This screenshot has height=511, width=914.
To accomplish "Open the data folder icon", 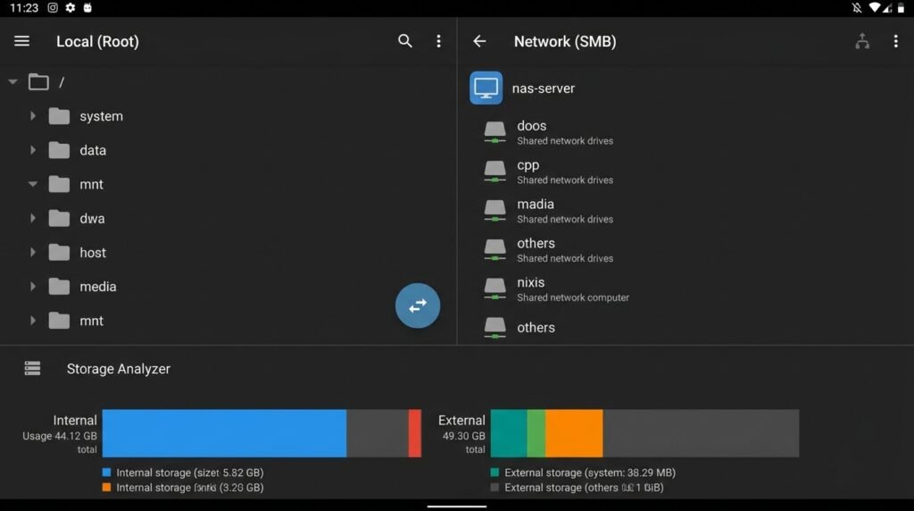I will tap(59, 150).
